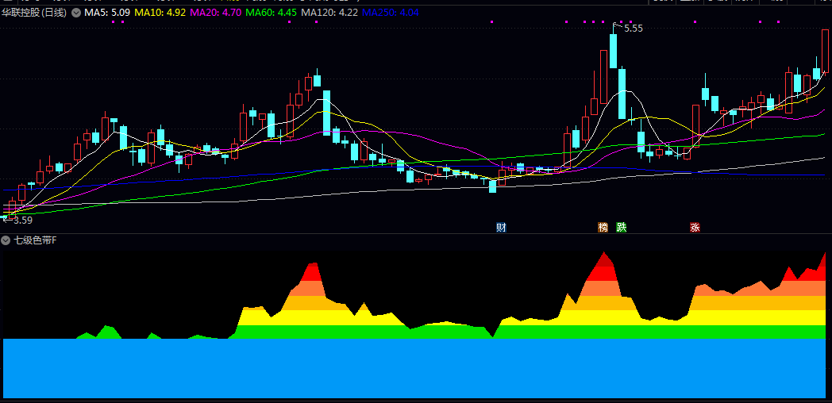Click the blue base band in 七级色带F
Viewport: 832px width, 403px height.
414,368
